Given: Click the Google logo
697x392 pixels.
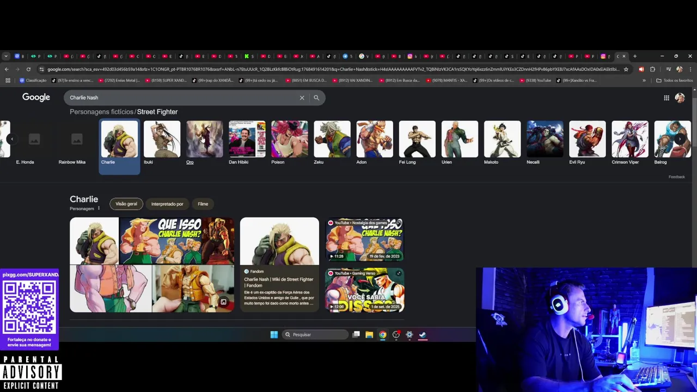Looking at the screenshot, I should [x=36, y=97].
